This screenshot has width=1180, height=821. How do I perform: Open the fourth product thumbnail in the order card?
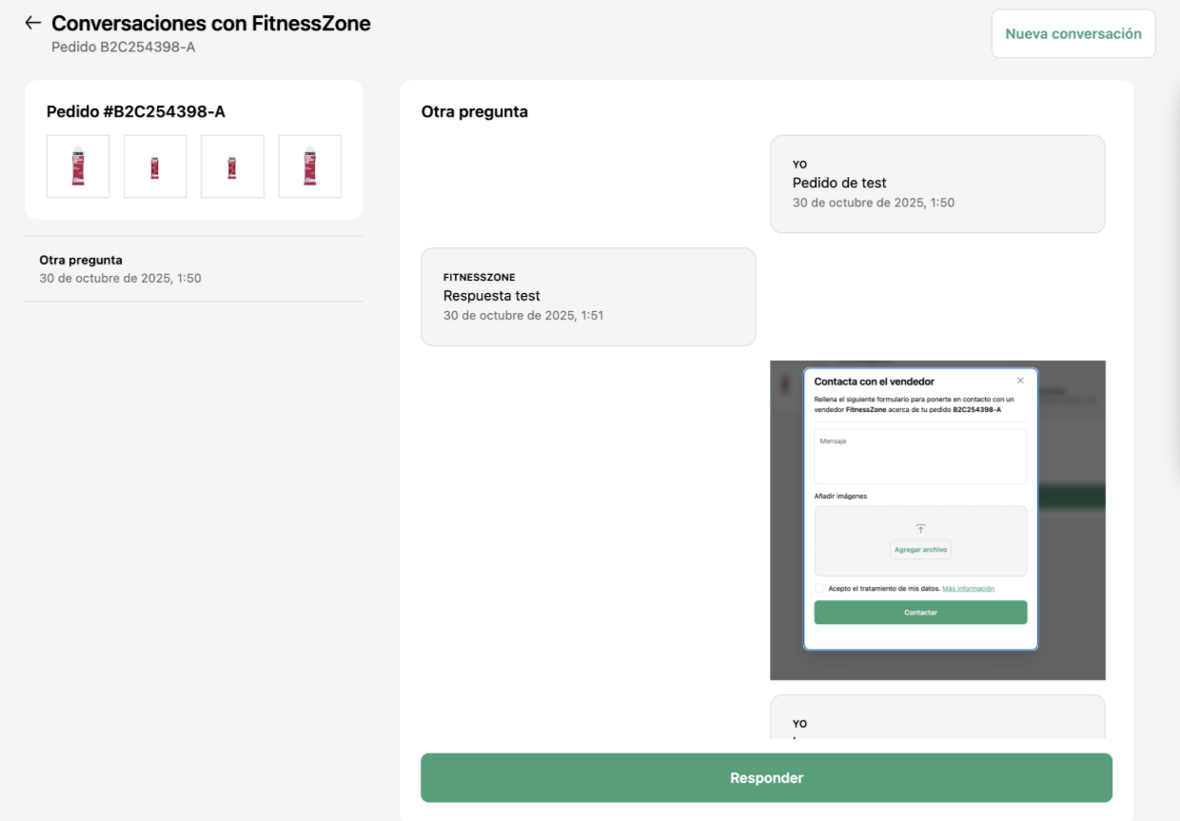tap(309, 166)
